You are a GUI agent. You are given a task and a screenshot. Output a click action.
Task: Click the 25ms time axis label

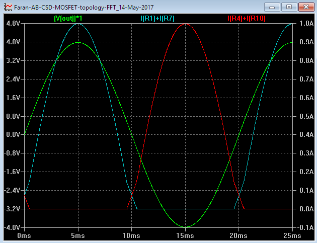pyautogui.click(x=292, y=236)
